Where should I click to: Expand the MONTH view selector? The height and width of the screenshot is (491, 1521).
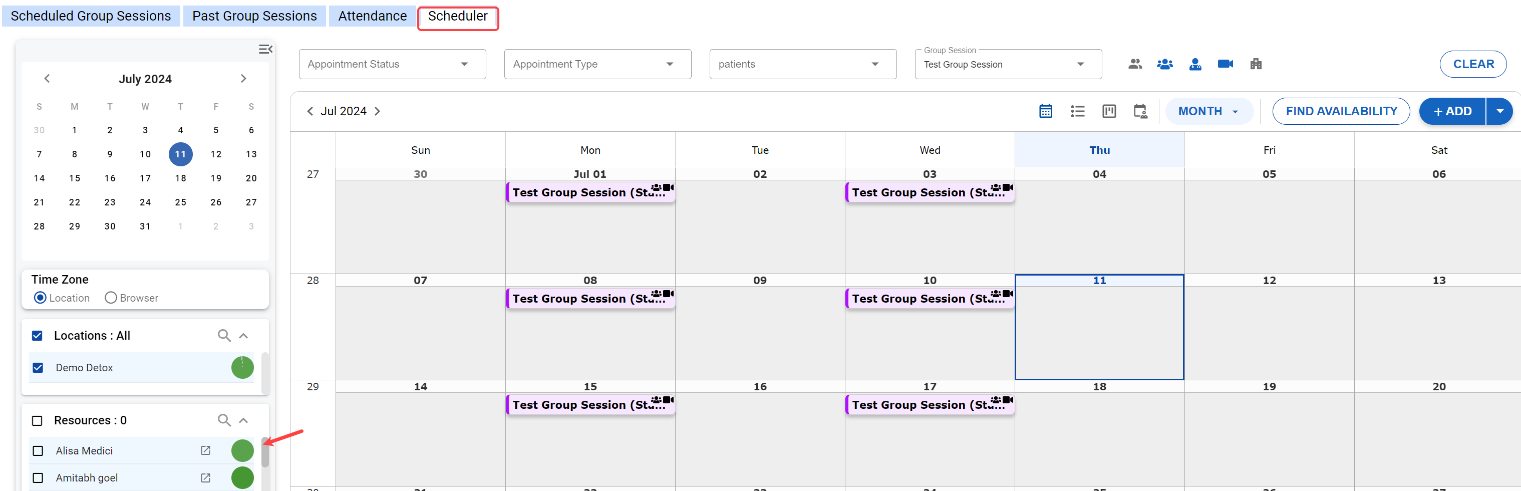pos(1207,111)
